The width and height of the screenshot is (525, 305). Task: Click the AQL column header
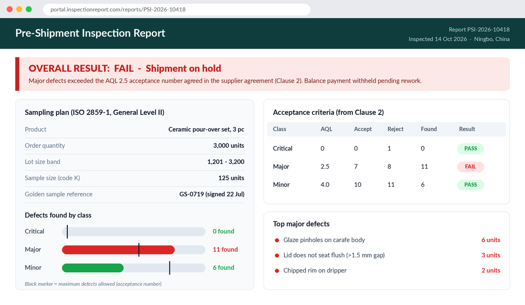tap(326, 129)
